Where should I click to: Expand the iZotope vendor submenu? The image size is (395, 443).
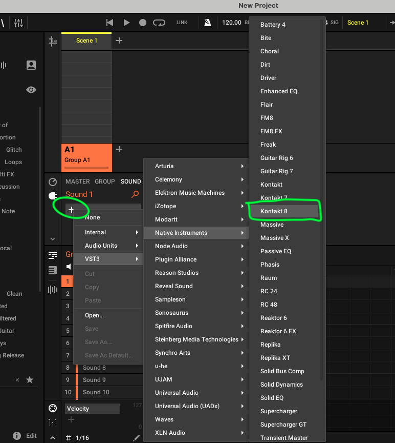pos(196,206)
